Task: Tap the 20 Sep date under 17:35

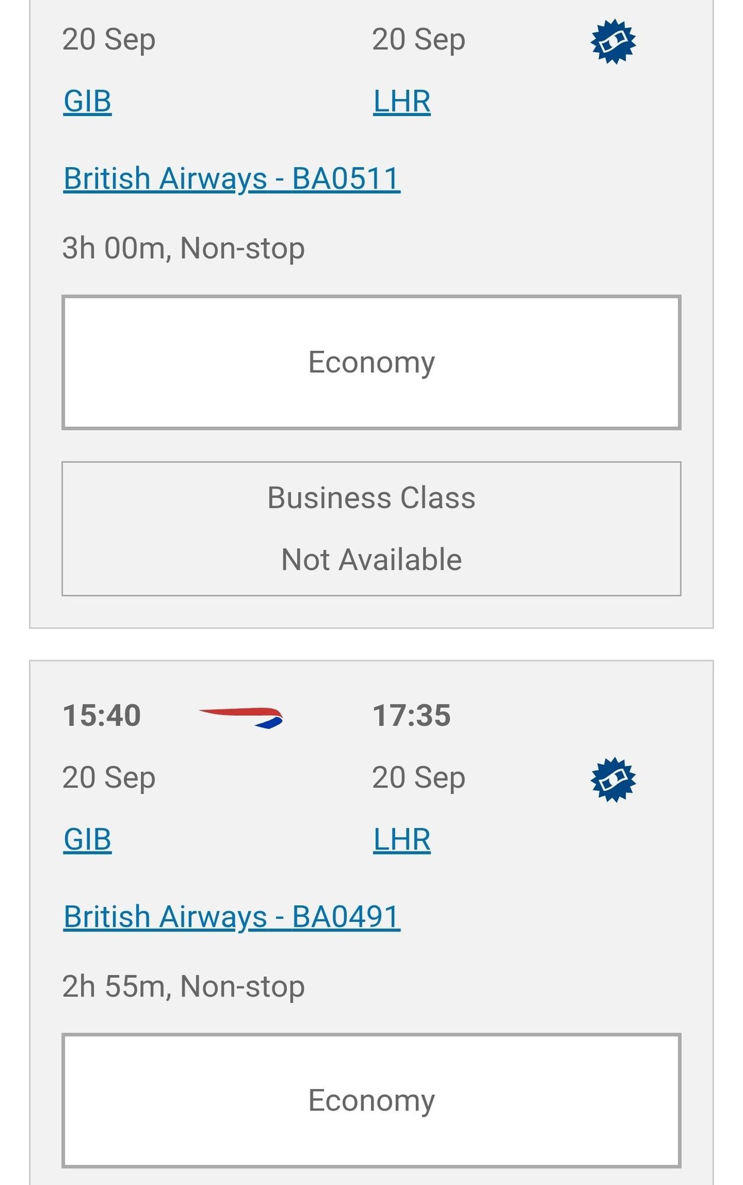Action: coord(419,778)
